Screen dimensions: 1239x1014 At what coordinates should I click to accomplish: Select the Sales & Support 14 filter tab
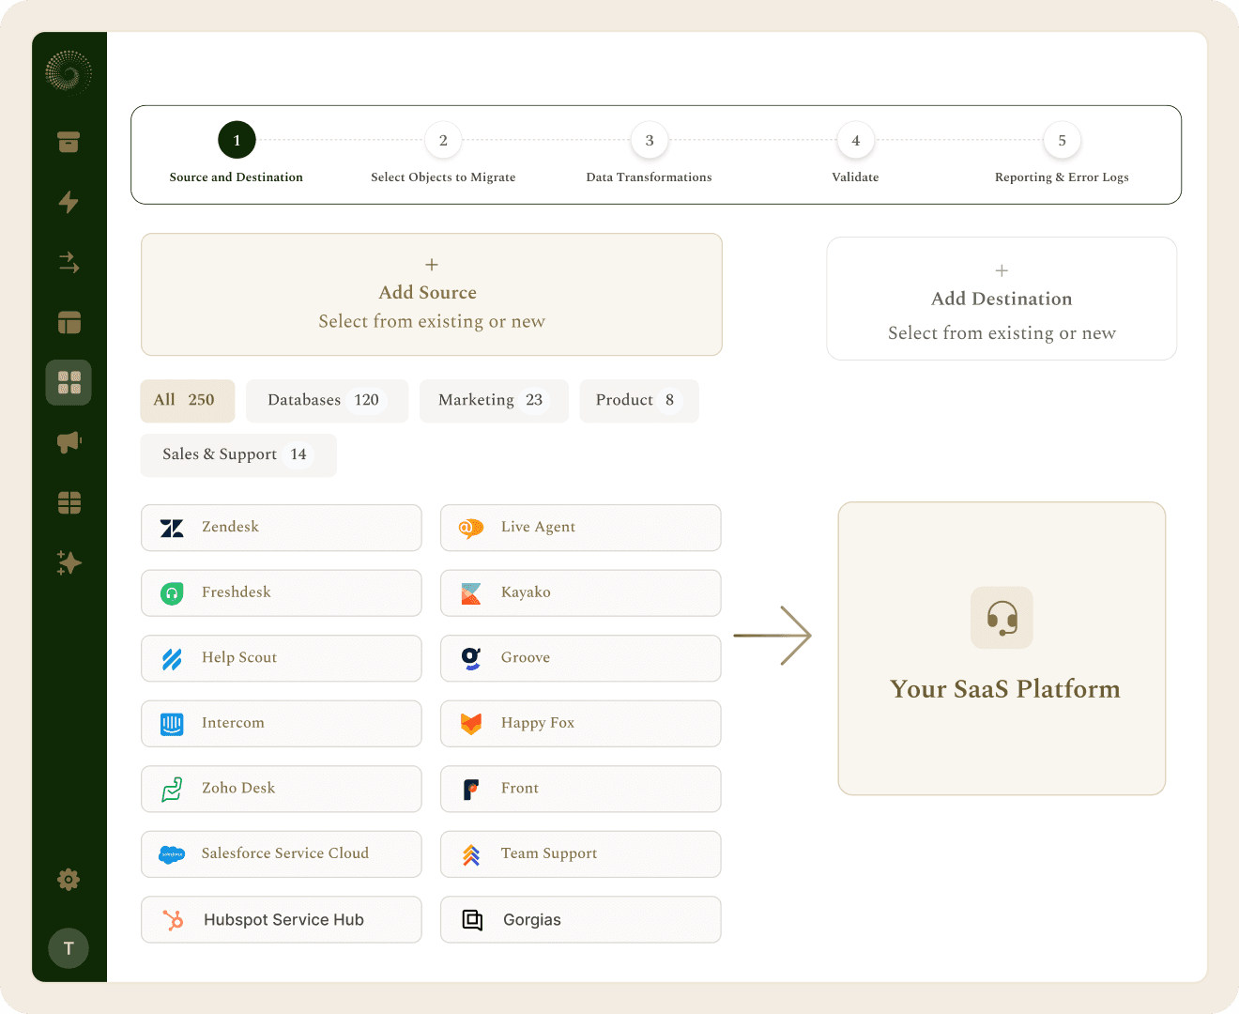coord(238,455)
